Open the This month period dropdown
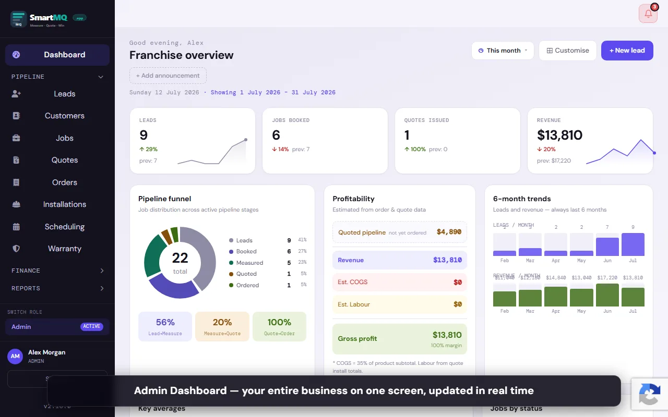Image resolution: width=668 pixels, height=417 pixels. point(503,51)
